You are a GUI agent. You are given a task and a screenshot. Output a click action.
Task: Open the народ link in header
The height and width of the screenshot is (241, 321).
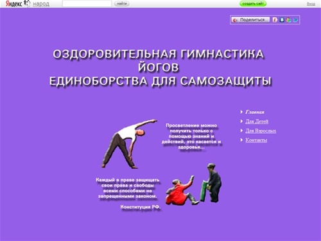(41, 4)
